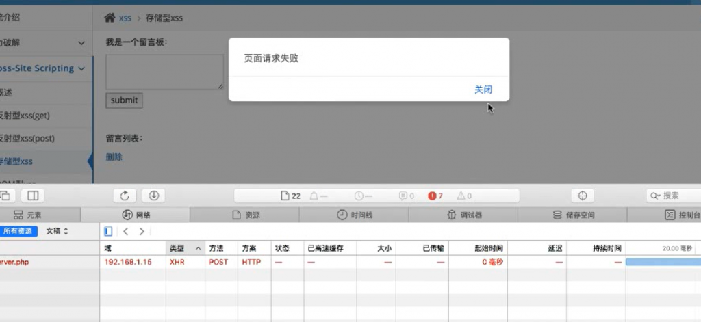Switch to the 储存空间 Storage tab
Viewport: 701px width, 322px height.
tap(574, 215)
